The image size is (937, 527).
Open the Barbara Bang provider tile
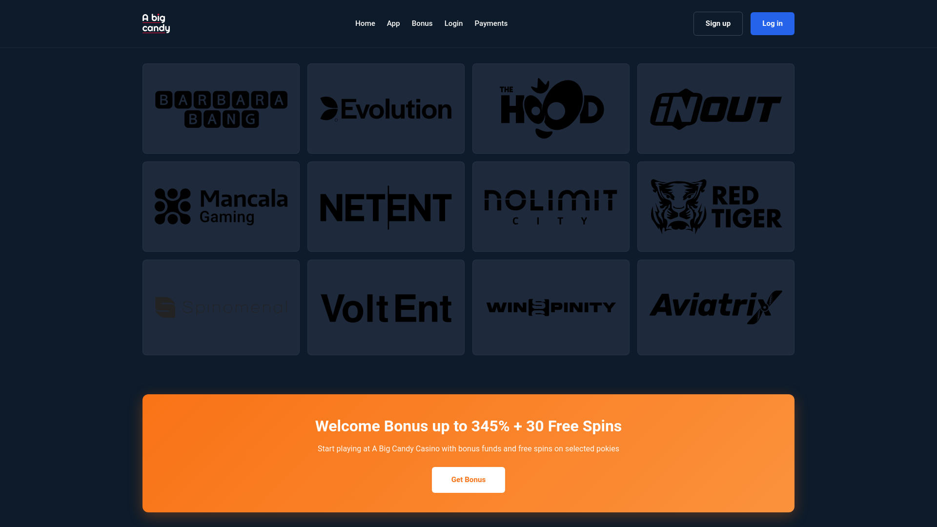pyautogui.click(x=221, y=108)
